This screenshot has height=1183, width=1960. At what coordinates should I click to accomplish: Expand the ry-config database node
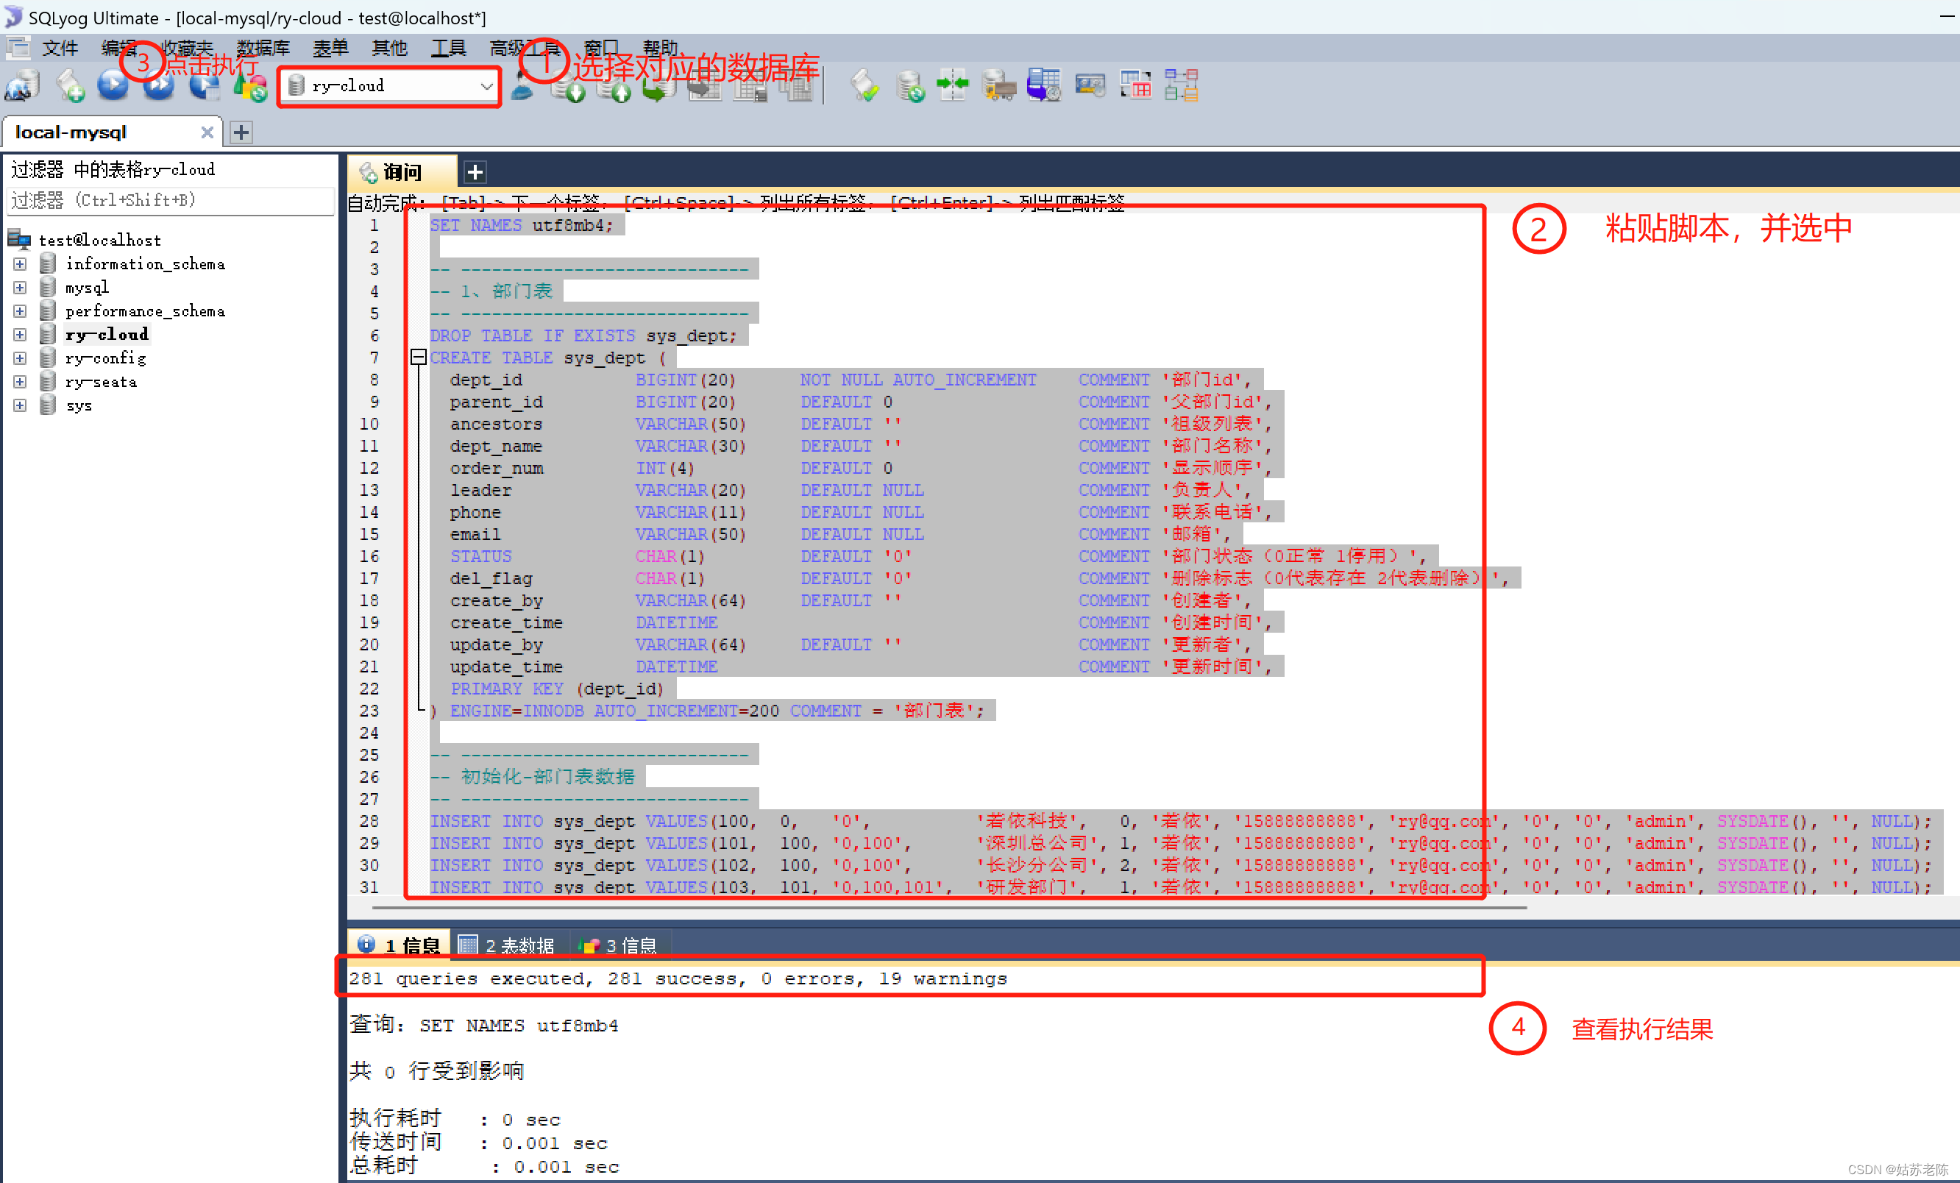[x=20, y=358]
